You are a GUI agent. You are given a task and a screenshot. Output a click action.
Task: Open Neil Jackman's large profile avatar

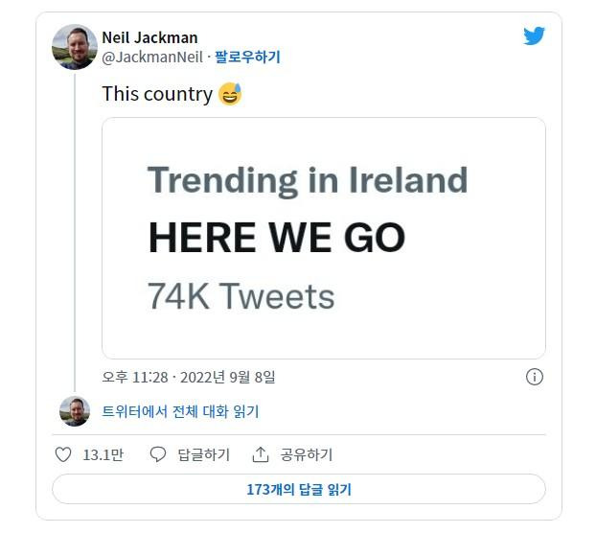pos(75,47)
